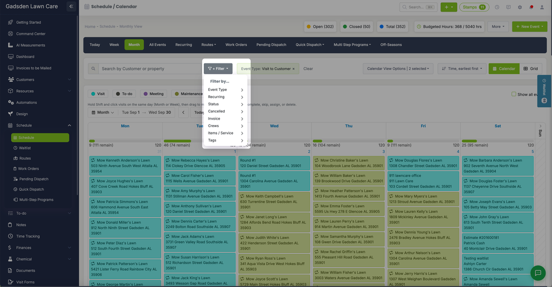The width and height of the screenshot is (552, 287).
Task: Open the user profile icon
Action: [542, 7]
